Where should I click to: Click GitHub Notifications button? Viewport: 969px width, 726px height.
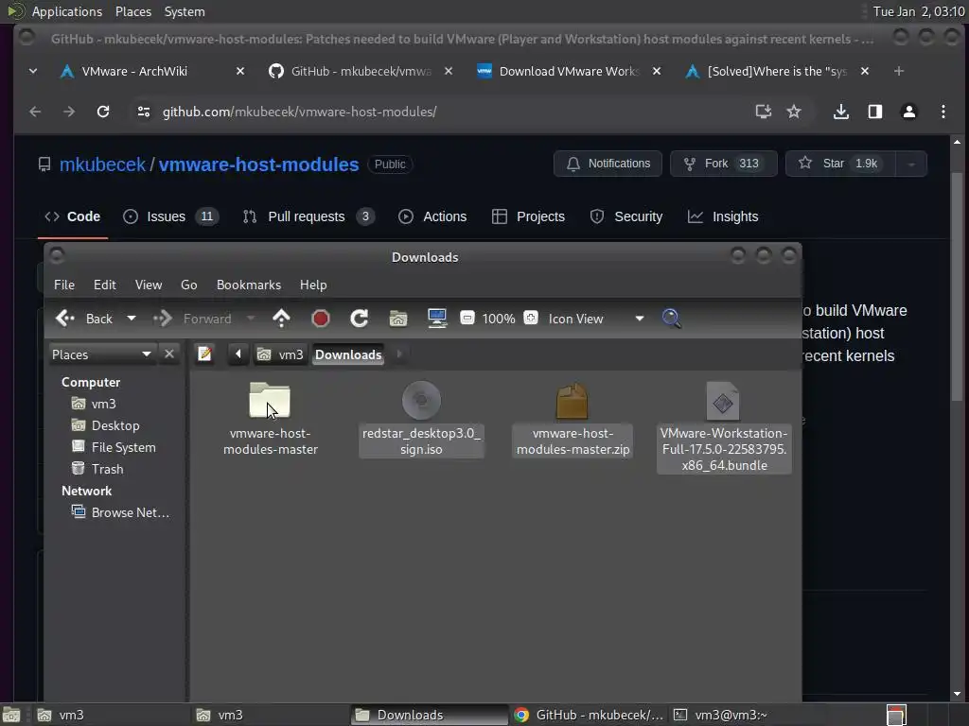pos(608,164)
